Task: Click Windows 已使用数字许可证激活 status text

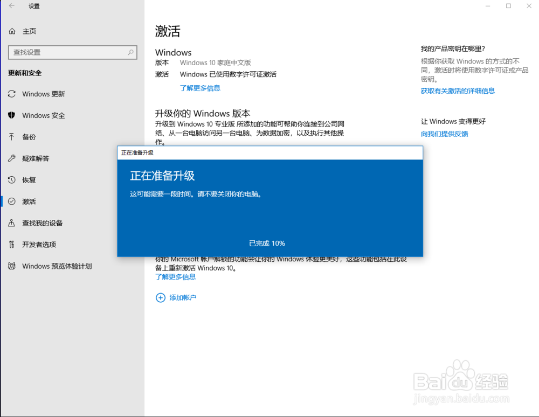Action: pyautogui.click(x=228, y=74)
